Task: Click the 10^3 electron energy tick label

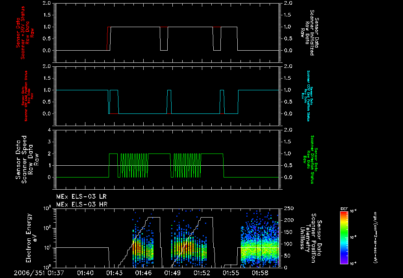Action: tap(47, 208)
